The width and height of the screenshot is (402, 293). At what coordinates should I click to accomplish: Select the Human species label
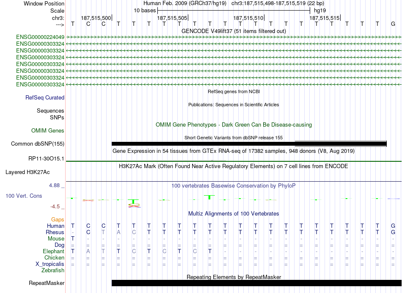(x=55, y=226)
